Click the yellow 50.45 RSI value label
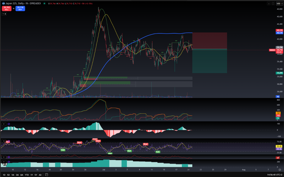Viewport: 284px width, 177px height. (279, 146)
